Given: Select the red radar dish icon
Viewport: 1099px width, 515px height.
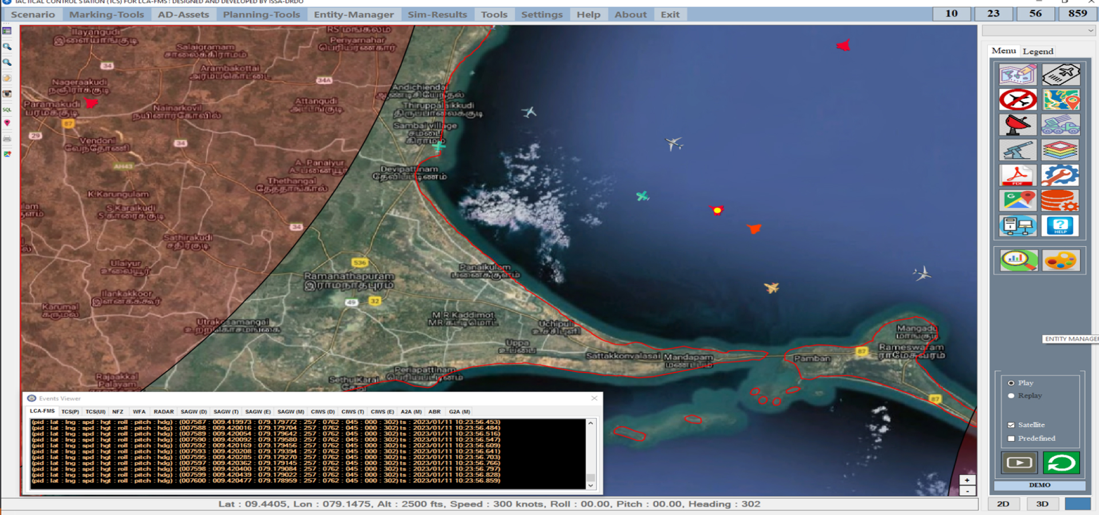Looking at the screenshot, I should (x=1018, y=125).
